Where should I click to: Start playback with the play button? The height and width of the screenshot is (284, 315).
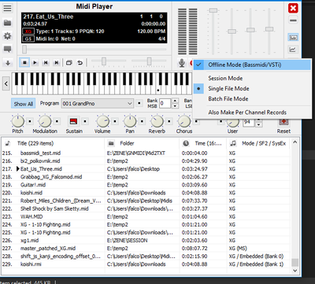point(35,63)
